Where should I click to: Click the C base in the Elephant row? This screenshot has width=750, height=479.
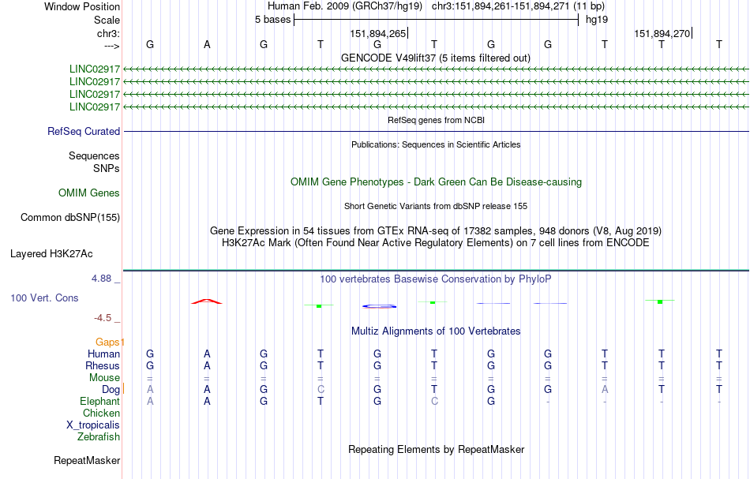(x=434, y=401)
